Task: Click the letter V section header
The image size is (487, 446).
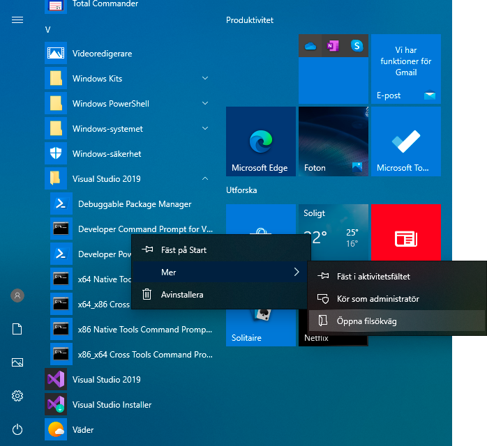Action: click(47, 30)
